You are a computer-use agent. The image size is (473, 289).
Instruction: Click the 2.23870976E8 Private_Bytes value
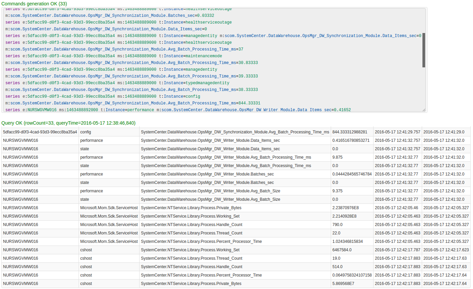345,208
